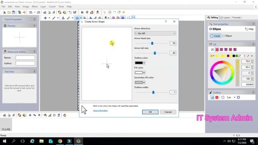Viewport: 258px width, 145px height.
Task: Select the Text 'A' tool
Action: 63,18
